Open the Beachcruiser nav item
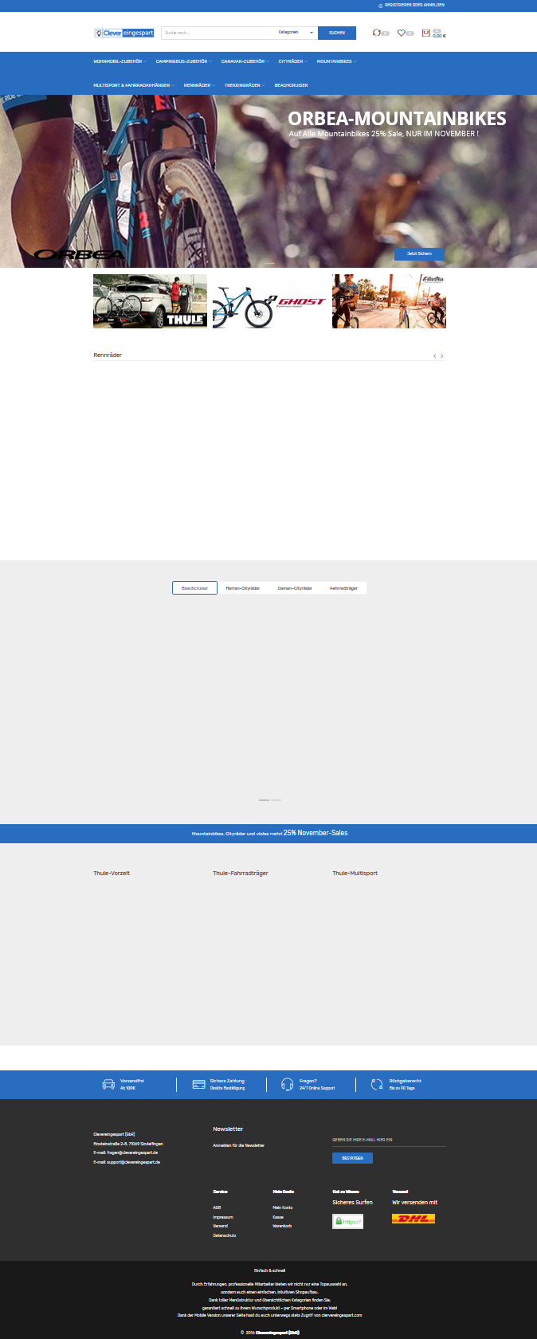The image size is (537, 1339). click(291, 85)
